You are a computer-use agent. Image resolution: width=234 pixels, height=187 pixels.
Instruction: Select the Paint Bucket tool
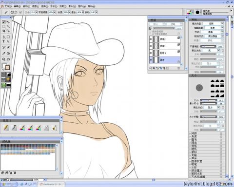click(x=8, y=54)
